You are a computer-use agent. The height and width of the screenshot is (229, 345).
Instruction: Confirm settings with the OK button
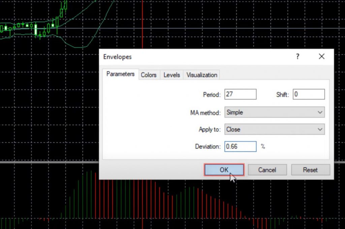(224, 170)
